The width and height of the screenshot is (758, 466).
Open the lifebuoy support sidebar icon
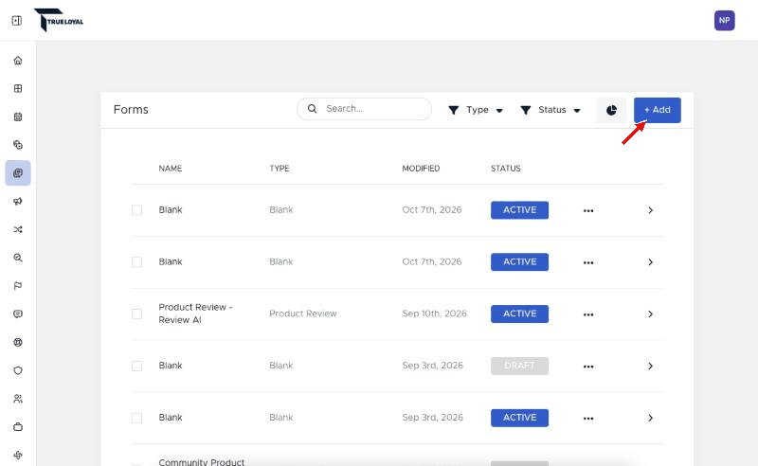18,342
